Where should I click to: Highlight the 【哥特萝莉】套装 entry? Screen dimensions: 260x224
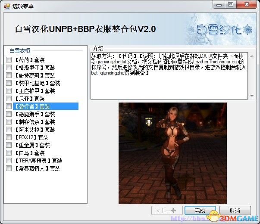[x=35, y=75]
